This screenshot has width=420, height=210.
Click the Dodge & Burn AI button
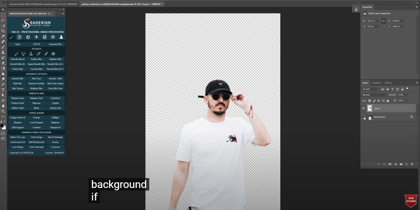[x=17, y=118]
